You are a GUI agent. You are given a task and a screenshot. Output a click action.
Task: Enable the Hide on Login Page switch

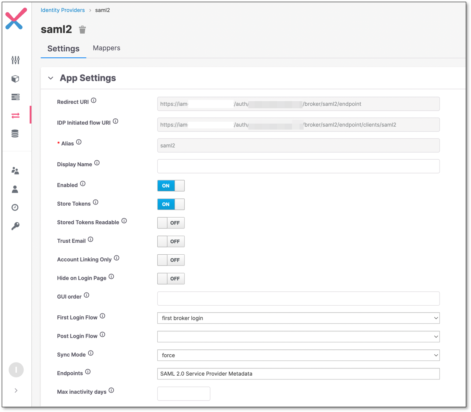coord(171,279)
